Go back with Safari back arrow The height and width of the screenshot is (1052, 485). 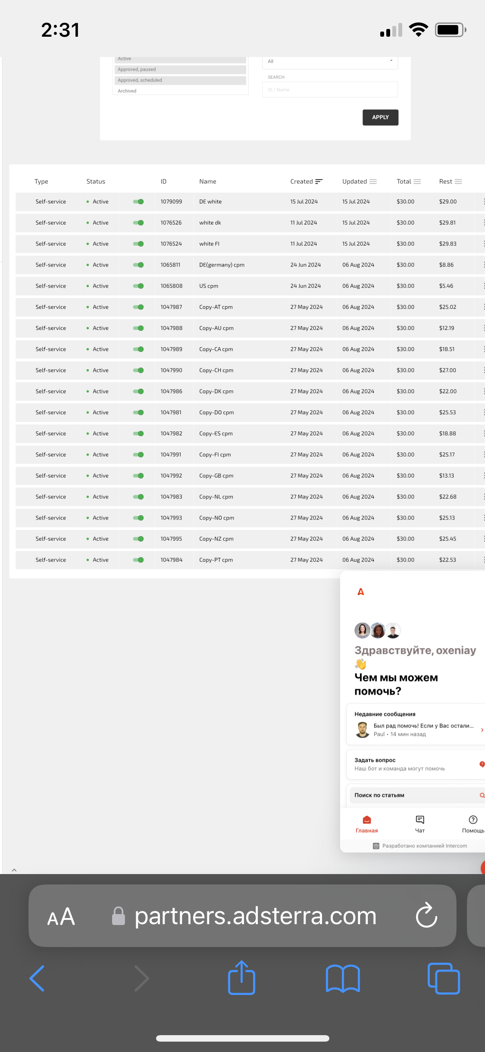(37, 979)
